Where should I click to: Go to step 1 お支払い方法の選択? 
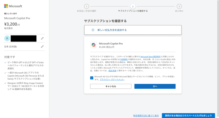tap(87, 6)
